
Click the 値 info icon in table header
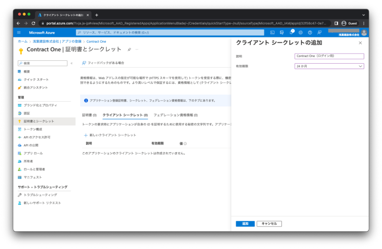[x=185, y=143]
